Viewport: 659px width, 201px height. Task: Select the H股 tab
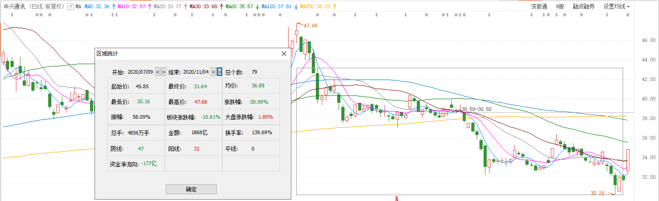pyautogui.click(x=560, y=7)
